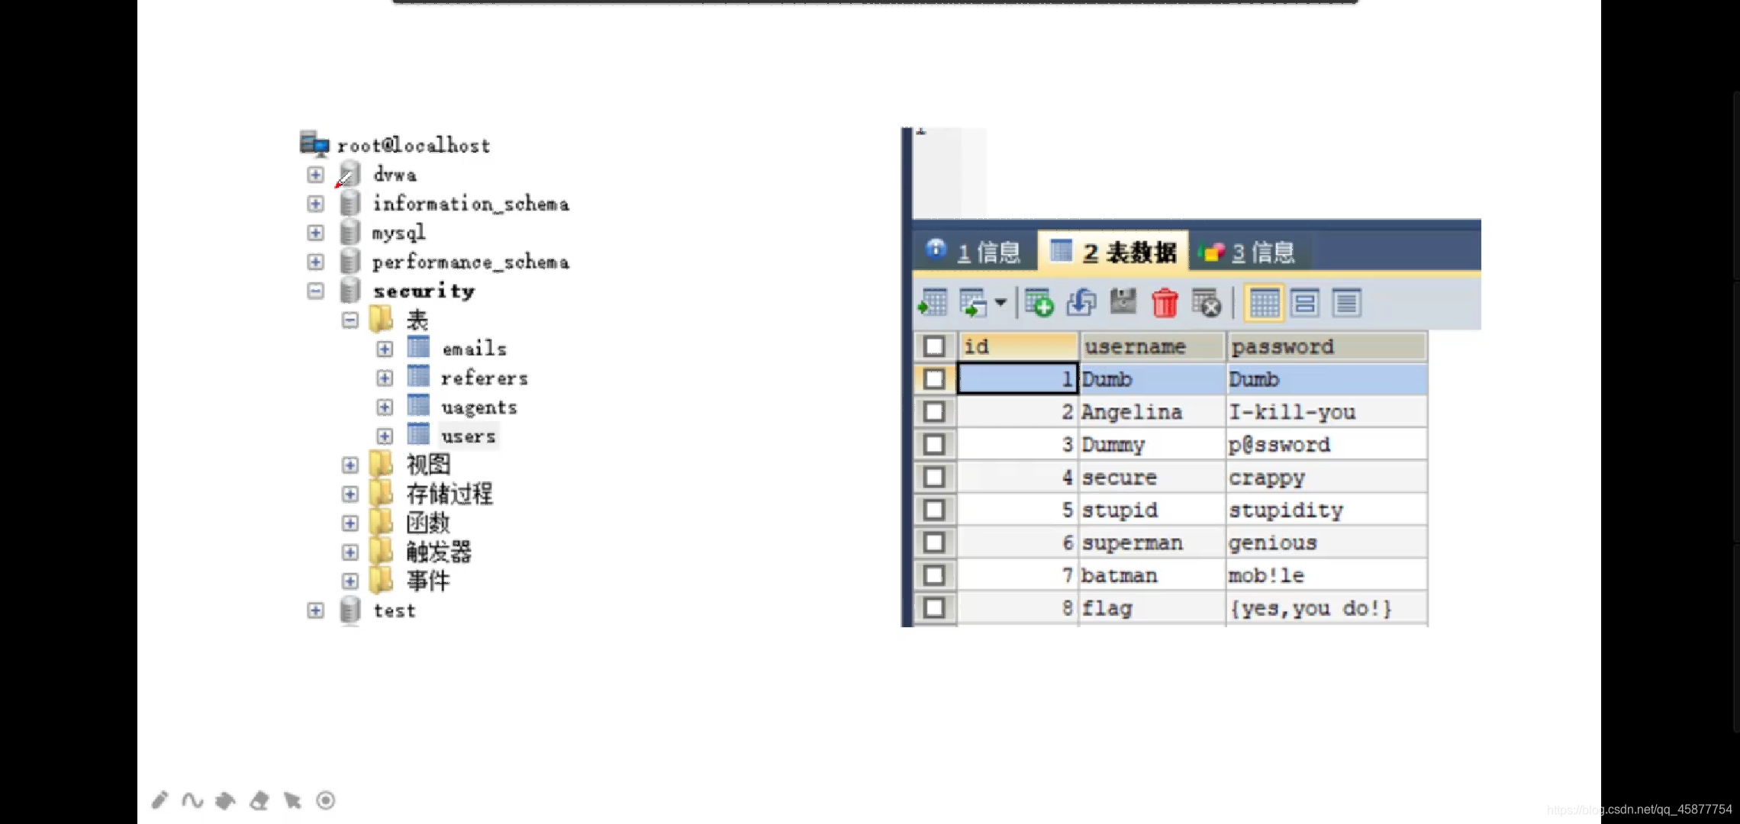Collapse the security database node
1740x824 pixels.
coord(315,291)
